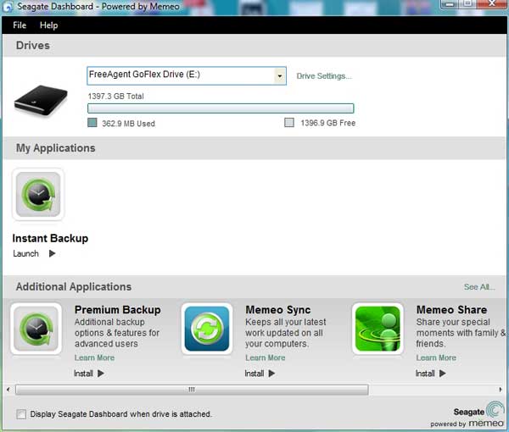Click the horizontal scrollbar right arrow
Screen dimensions: 509x432
(x=501, y=390)
